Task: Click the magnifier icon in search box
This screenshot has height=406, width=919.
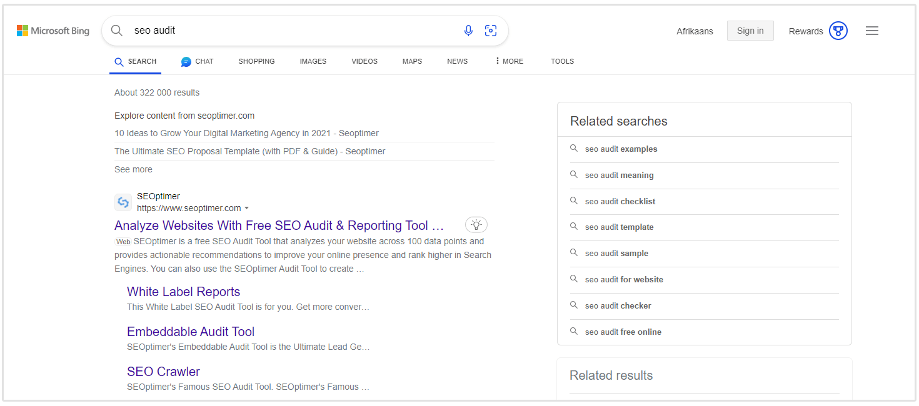Action: coord(117,31)
